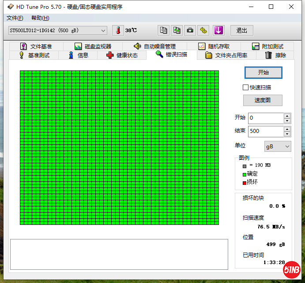This screenshot has height=283, width=305.
Task: Click the copy info to clipboard icon
Action: coord(164,30)
